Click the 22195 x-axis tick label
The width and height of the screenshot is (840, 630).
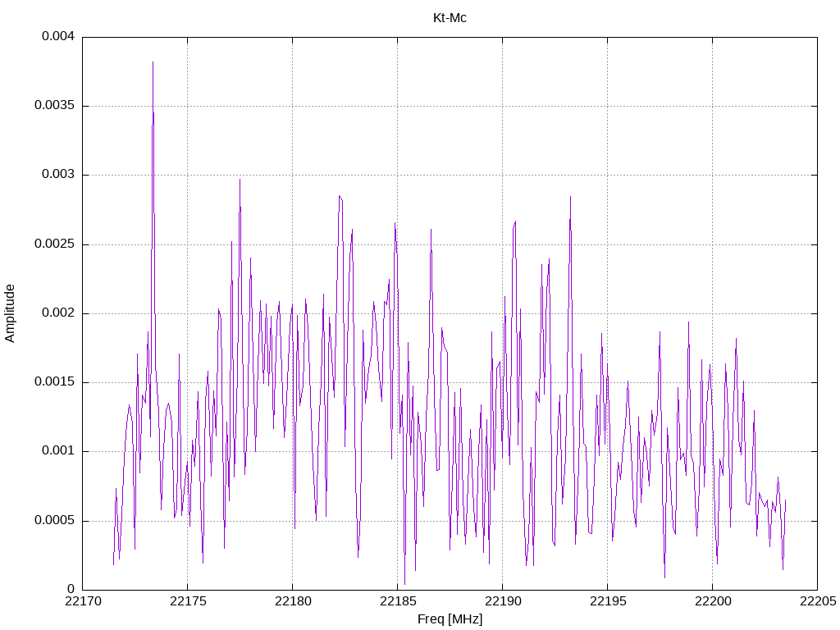pos(607,602)
